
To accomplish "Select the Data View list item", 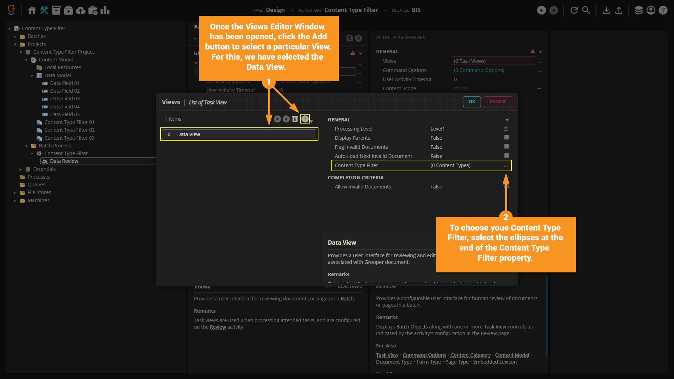I will pyautogui.click(x=239, y=134).
